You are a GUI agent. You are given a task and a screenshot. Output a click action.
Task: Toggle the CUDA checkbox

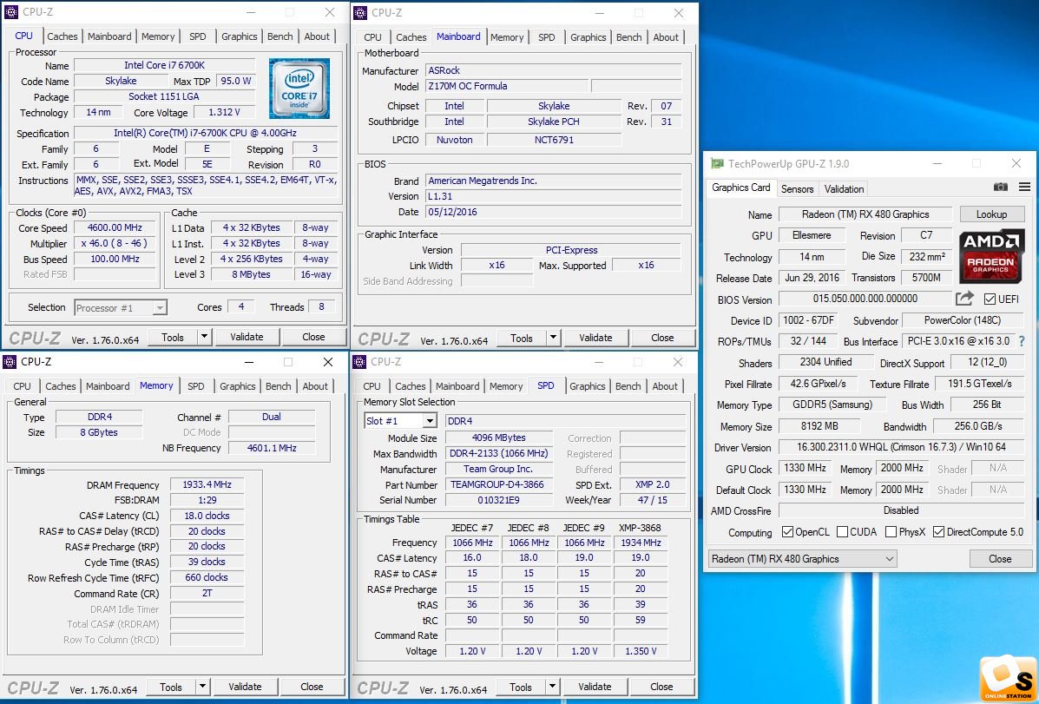pos(842,531)
